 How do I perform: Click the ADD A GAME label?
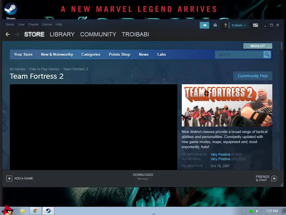[24, 178]
